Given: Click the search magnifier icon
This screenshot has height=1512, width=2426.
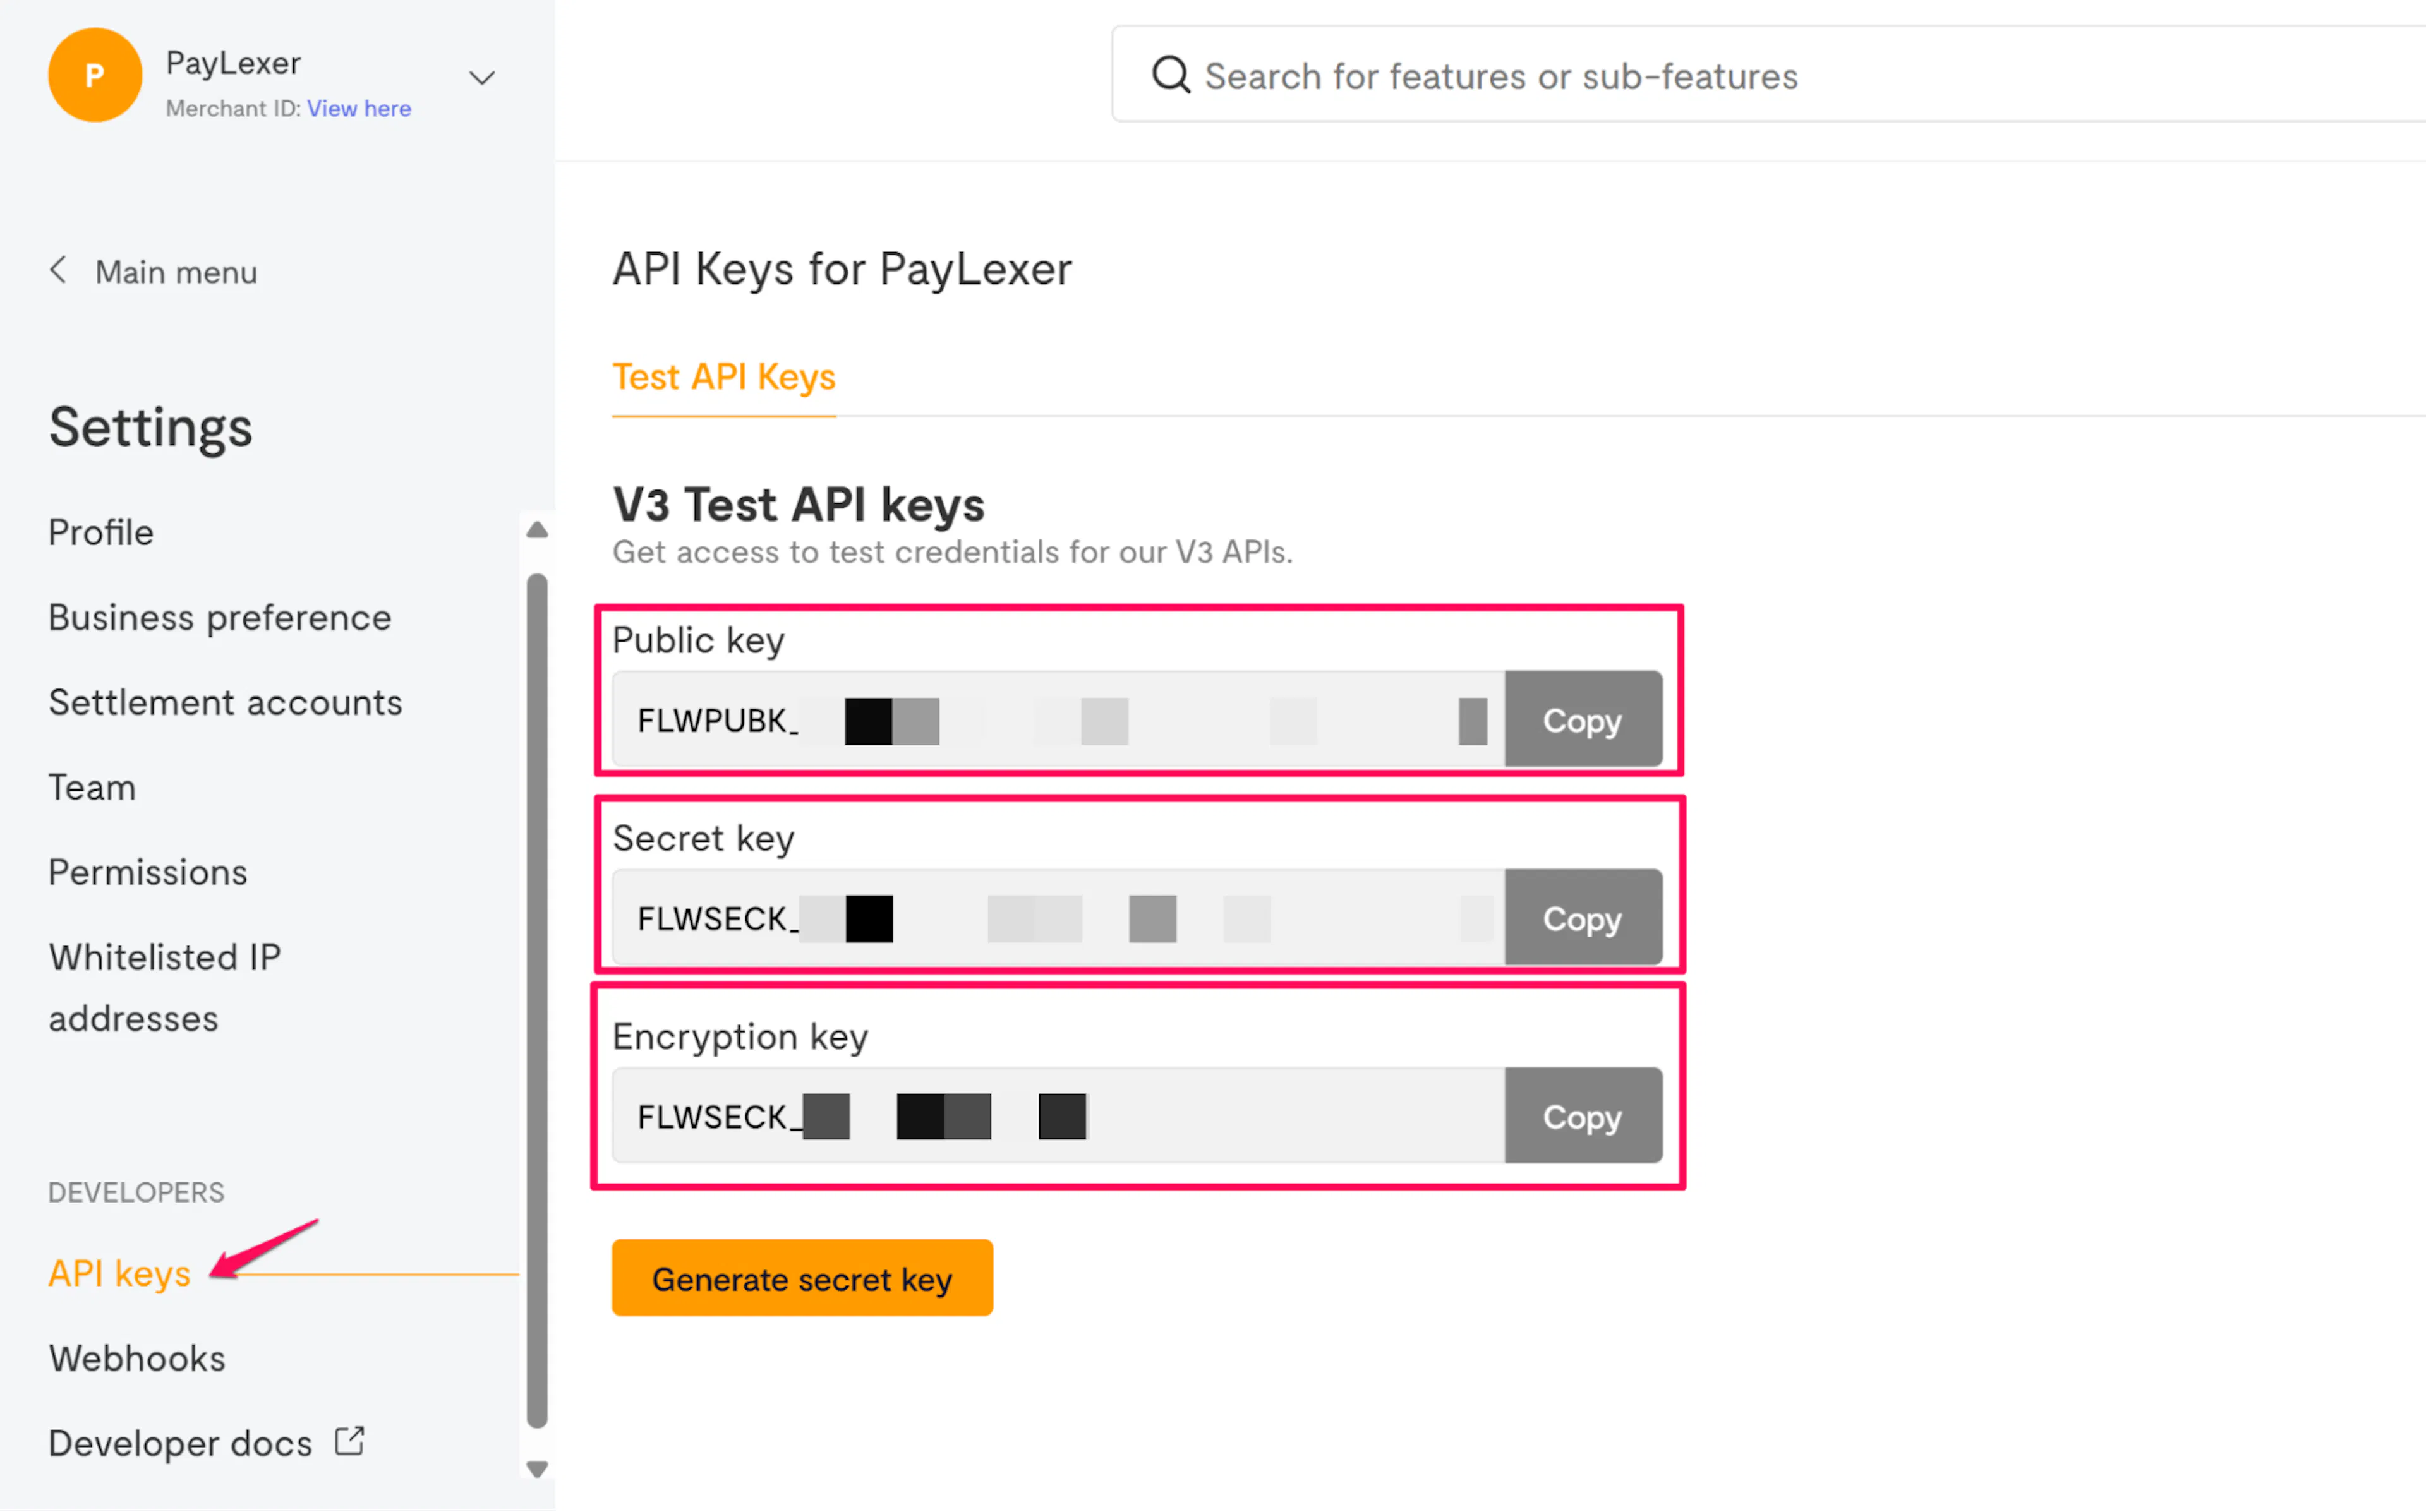Looking at the screenshot, I should tap(1170, 75).
